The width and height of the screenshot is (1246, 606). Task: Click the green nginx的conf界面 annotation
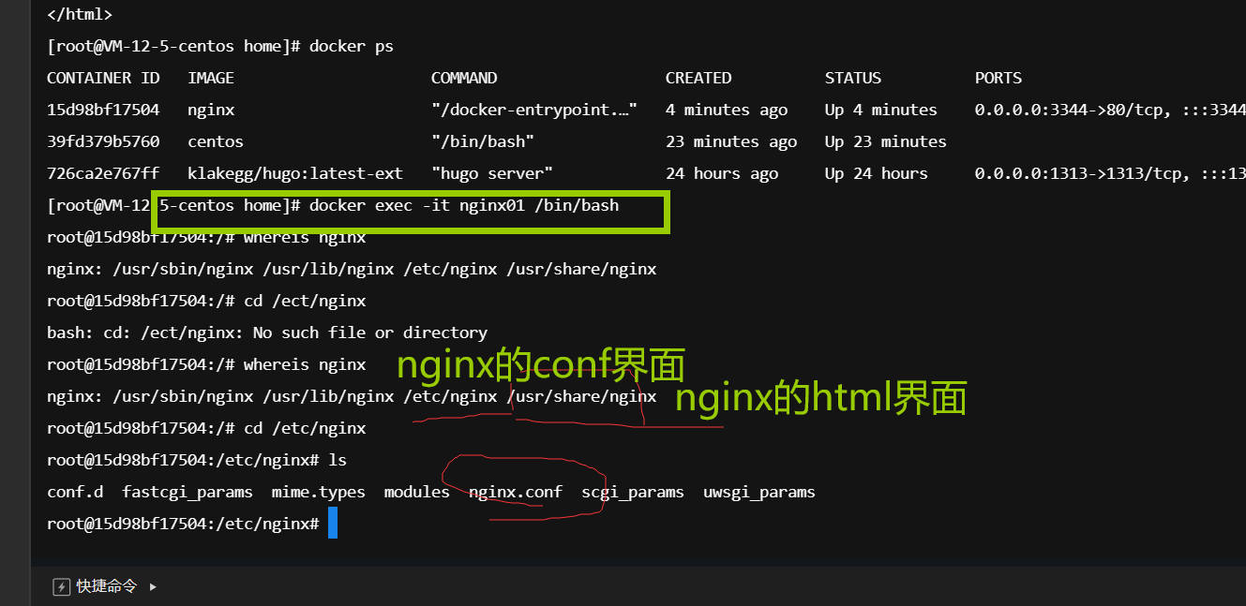coord(541,365)
